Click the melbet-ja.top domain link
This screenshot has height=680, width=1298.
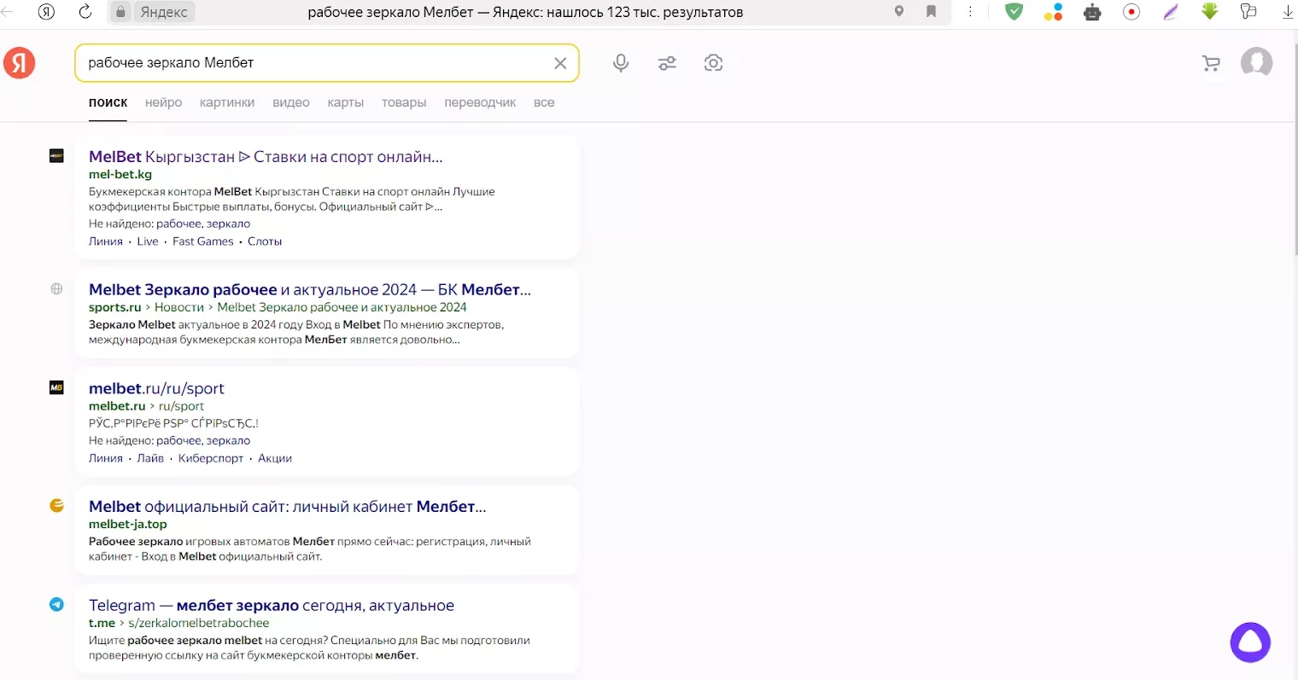pos(128,524)
